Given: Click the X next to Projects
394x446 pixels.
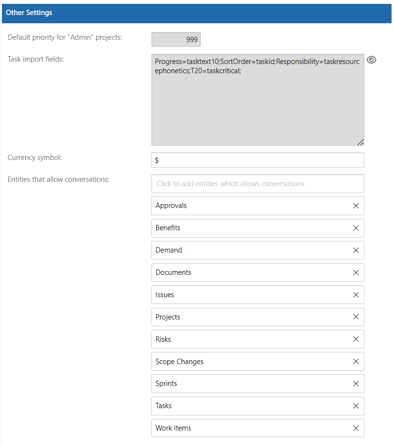Looking at the screenshot, I should (x=356, y=317).
